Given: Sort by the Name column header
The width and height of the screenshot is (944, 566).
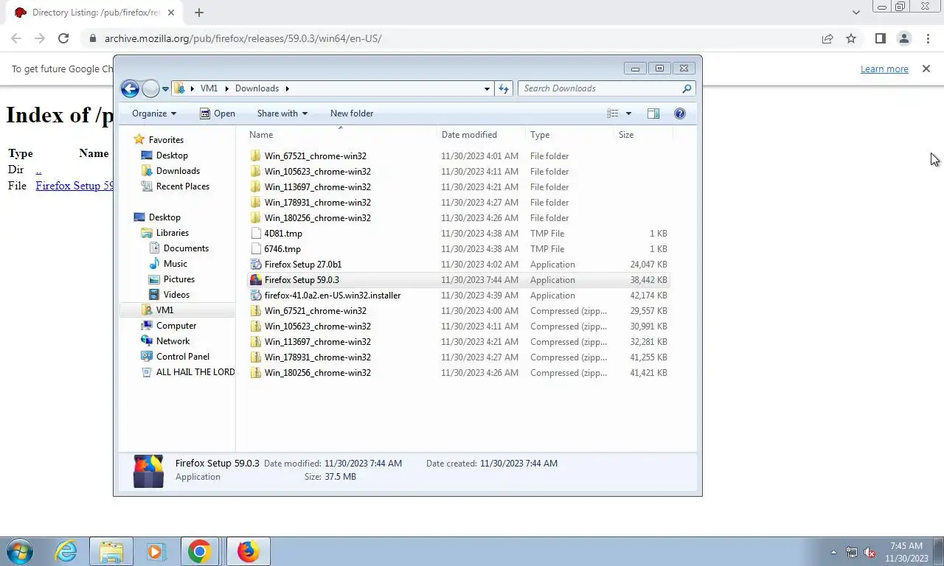Looking at the screenshot, I should (340, 135).
